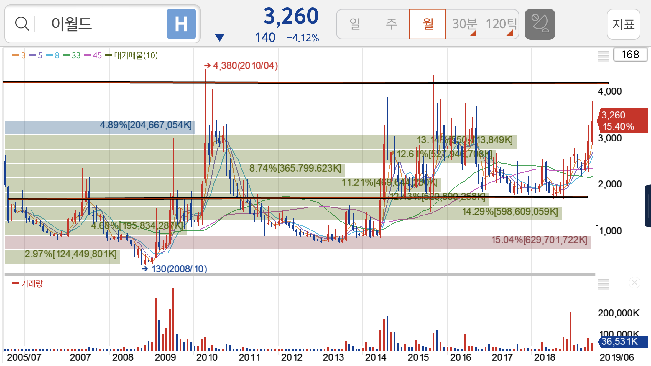Click the 이월드 stock name field
The width and height of the screenshot is (651, 366).
[x=72, y=24]
